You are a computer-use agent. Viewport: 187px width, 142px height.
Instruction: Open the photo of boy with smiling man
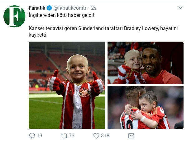(x=146, y=63)
